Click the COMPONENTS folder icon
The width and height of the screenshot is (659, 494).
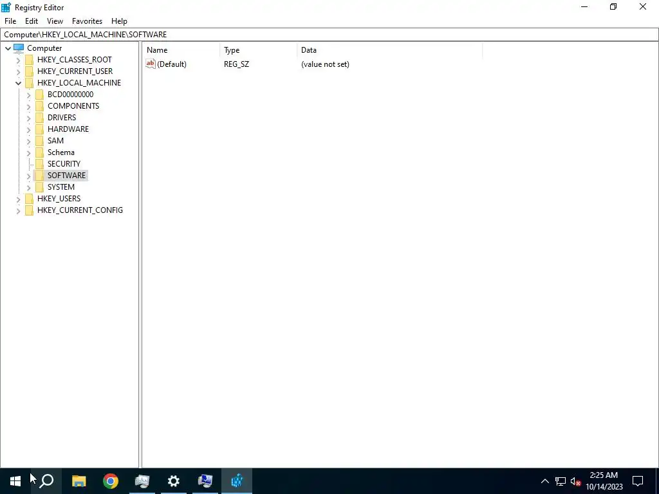coord(39,106)
